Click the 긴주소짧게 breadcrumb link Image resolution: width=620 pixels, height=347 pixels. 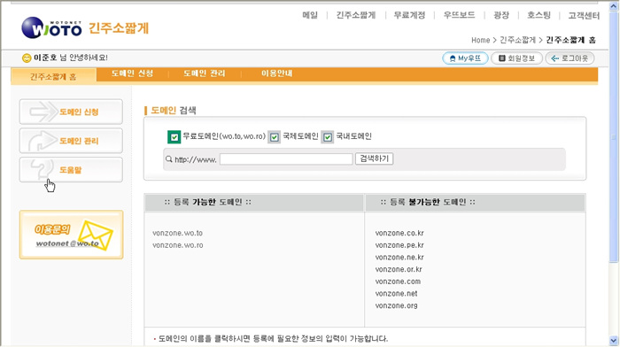517,40
